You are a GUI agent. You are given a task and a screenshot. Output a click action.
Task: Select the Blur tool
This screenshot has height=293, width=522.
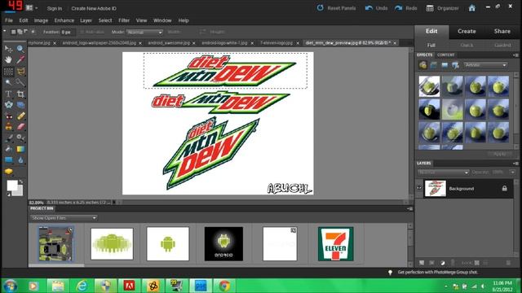pyautogui.click(x=20, y=160)
